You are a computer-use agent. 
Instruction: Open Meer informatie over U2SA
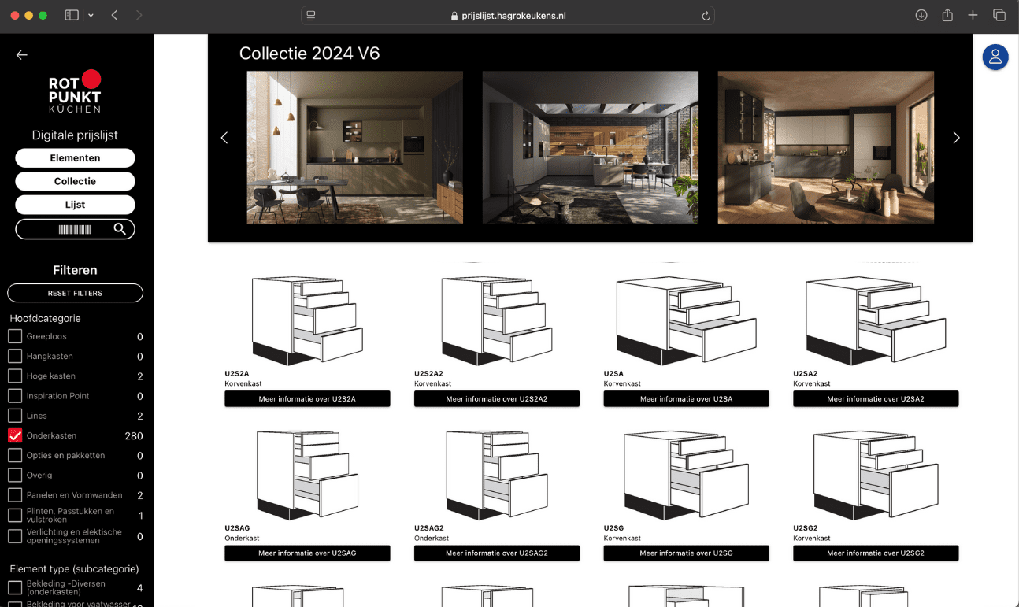(687, 399)
